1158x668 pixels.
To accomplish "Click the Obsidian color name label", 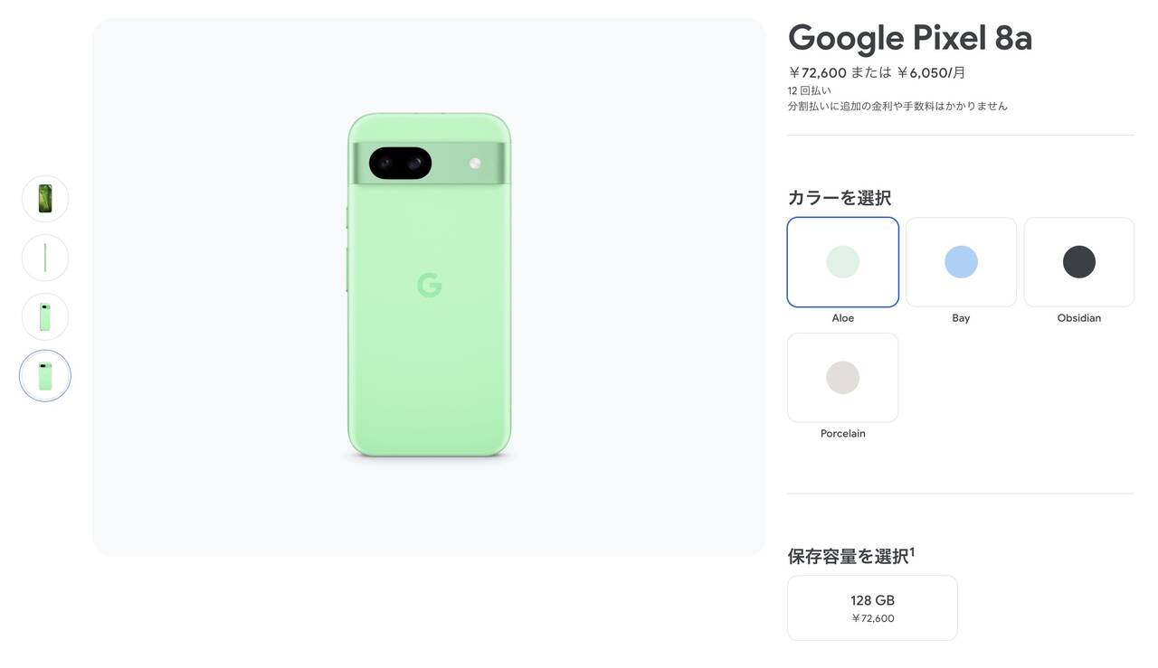I will pos(1079,318).
